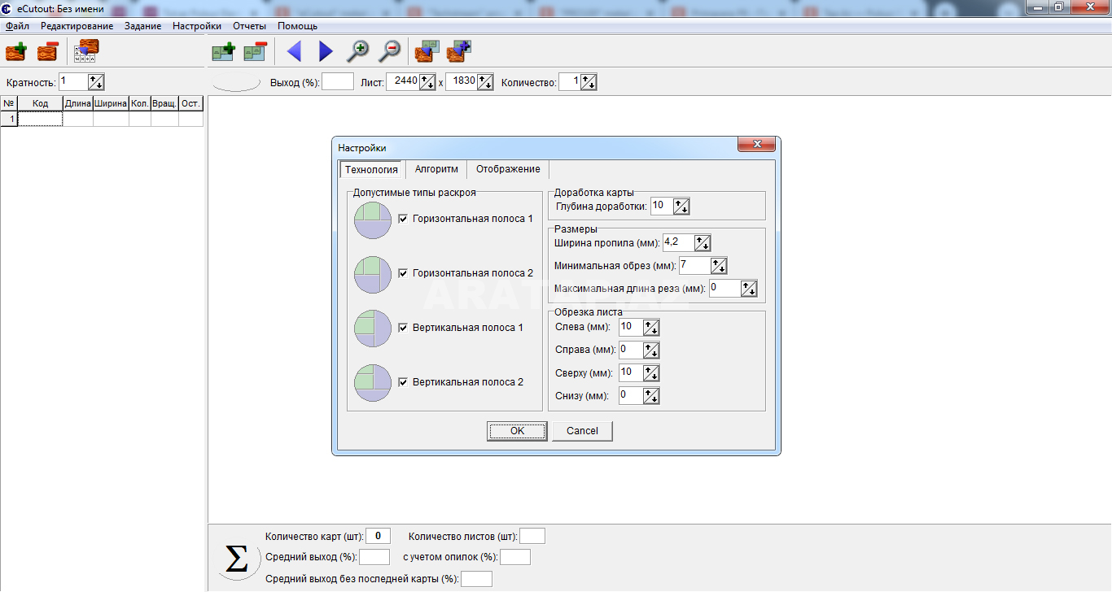Screen dimensions: 1112x592
Task: Click the Кратность value field
Action: (73, 82)
